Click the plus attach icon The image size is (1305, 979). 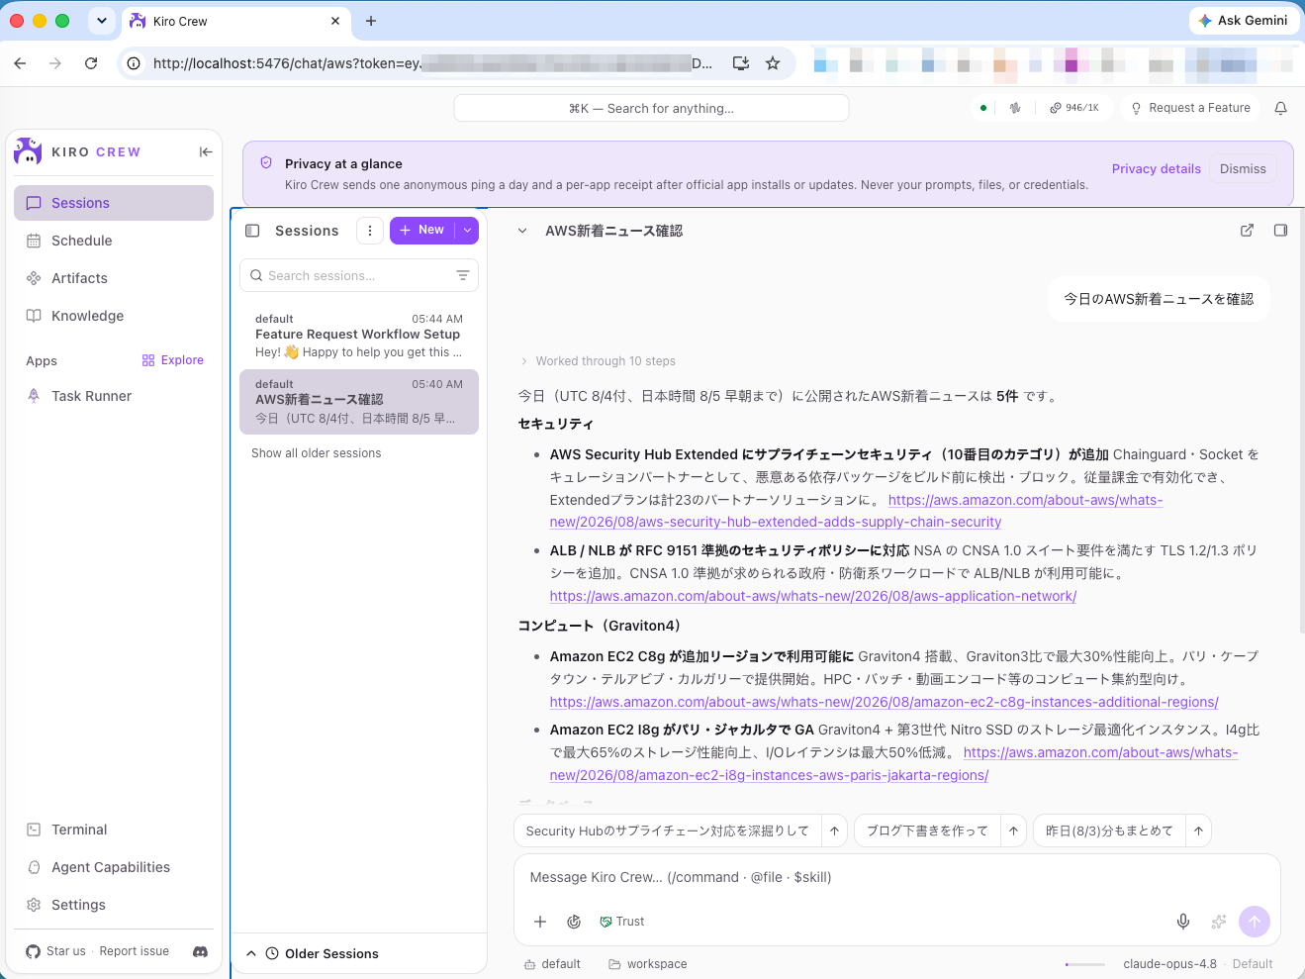tap(540, 922)
